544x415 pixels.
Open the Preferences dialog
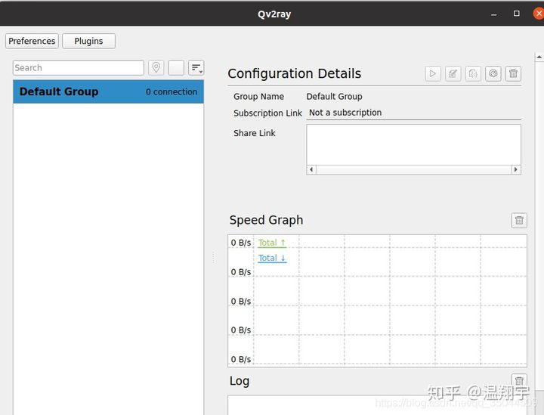pyautogui.click(x=32, y=41)
